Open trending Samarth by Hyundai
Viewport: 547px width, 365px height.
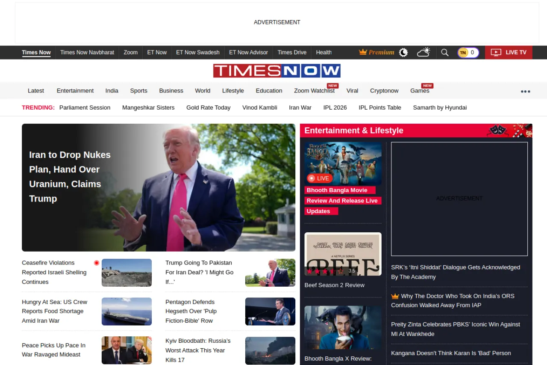click(x=440, y=108)
